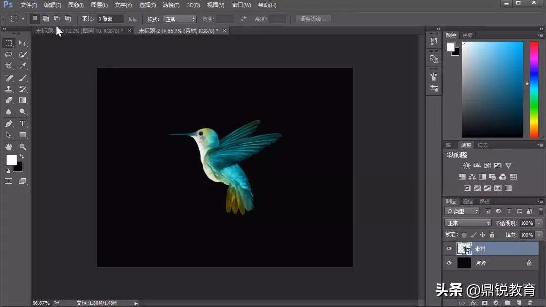The image size is (546, 307).
Task: Select the Zoom tool
Action: point(23,147)
